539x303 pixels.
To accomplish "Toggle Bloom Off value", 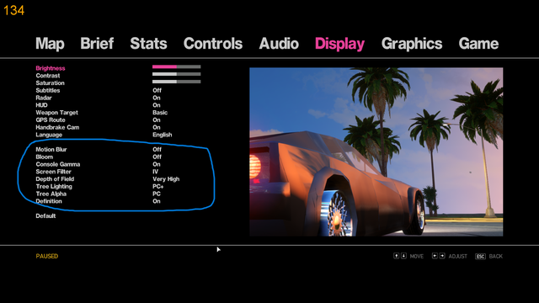I will (157, 157).
